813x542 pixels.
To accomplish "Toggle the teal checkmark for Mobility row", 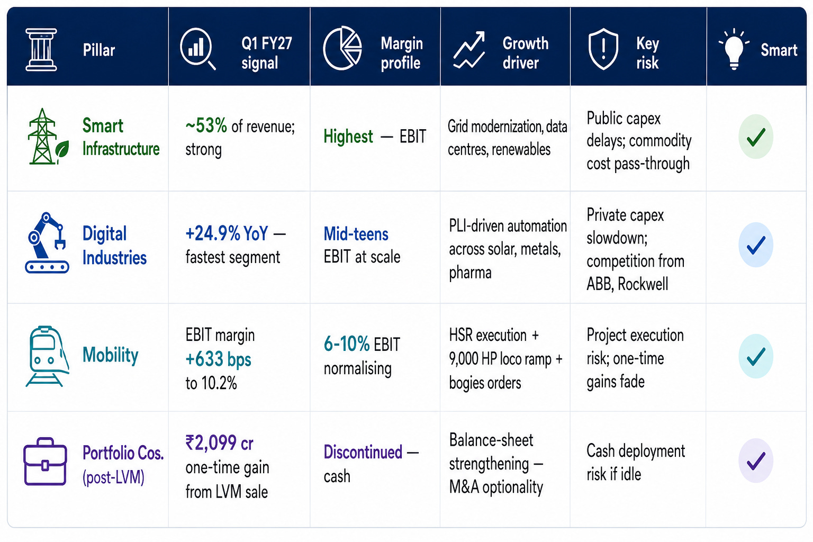I will pos(756,356).
